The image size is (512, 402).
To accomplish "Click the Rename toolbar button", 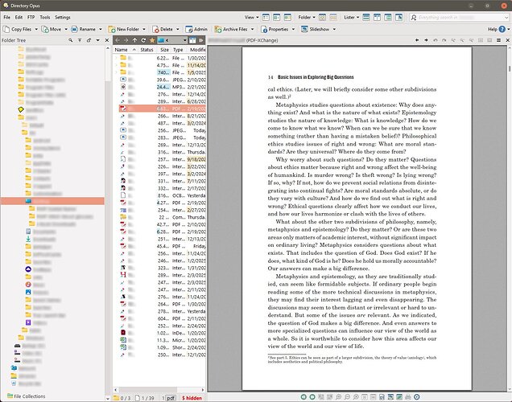I will (x=84, y=29).
